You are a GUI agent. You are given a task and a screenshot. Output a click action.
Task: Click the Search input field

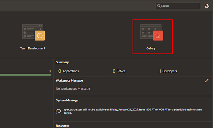[178, 6]
